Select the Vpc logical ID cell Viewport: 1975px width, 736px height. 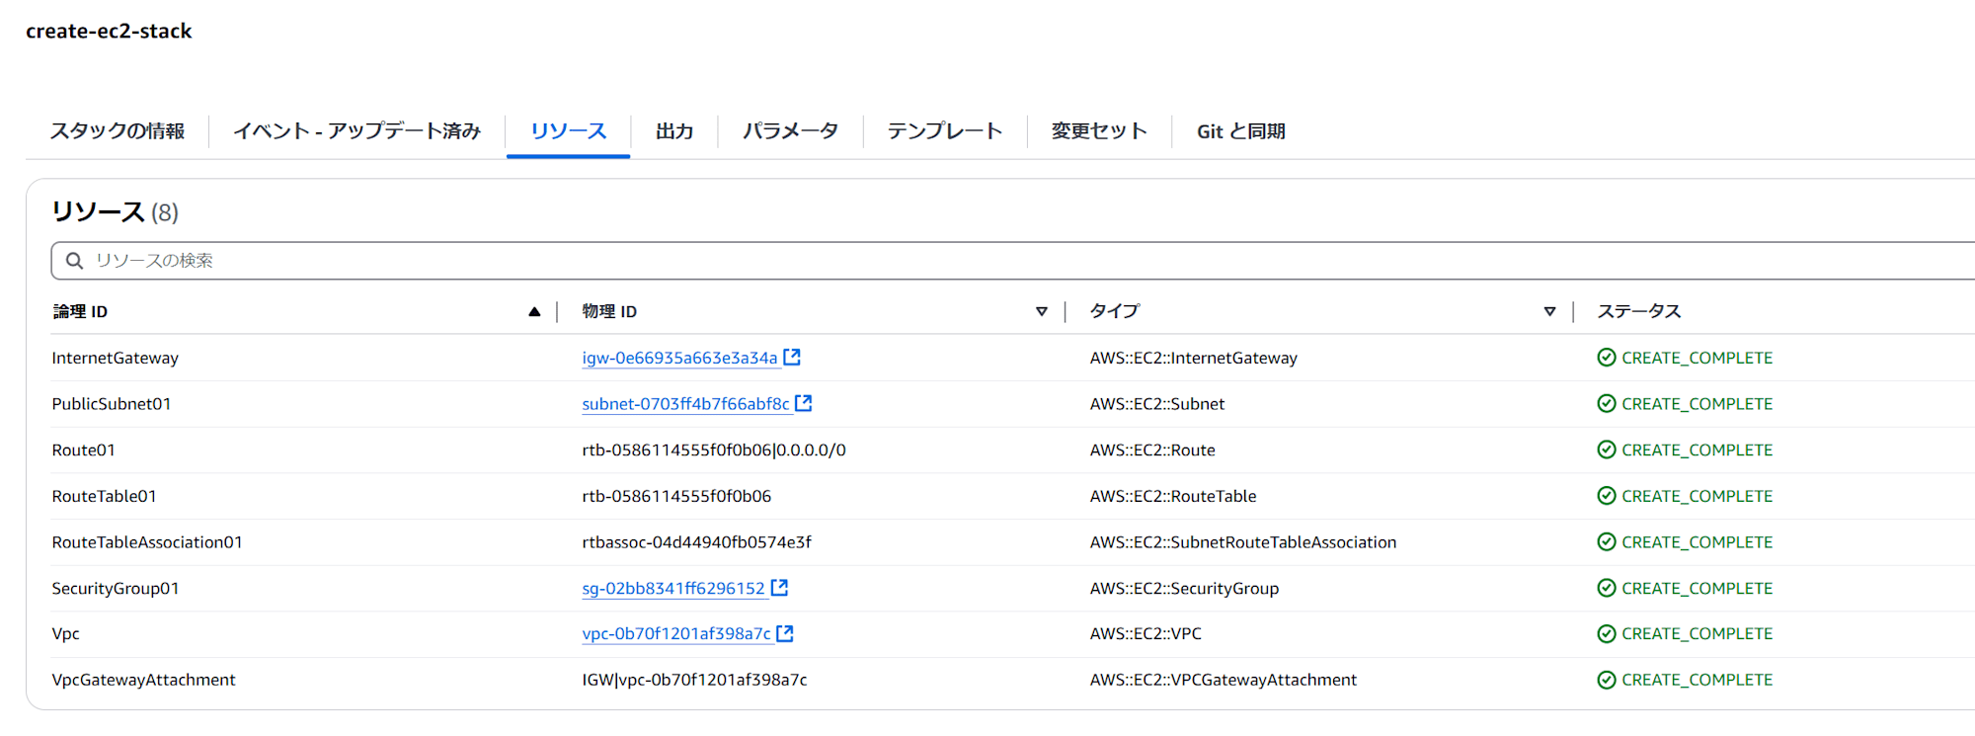65,633
